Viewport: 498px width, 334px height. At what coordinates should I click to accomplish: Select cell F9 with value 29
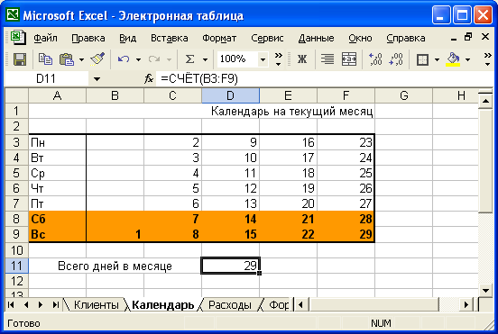click(x=346, y=234)
